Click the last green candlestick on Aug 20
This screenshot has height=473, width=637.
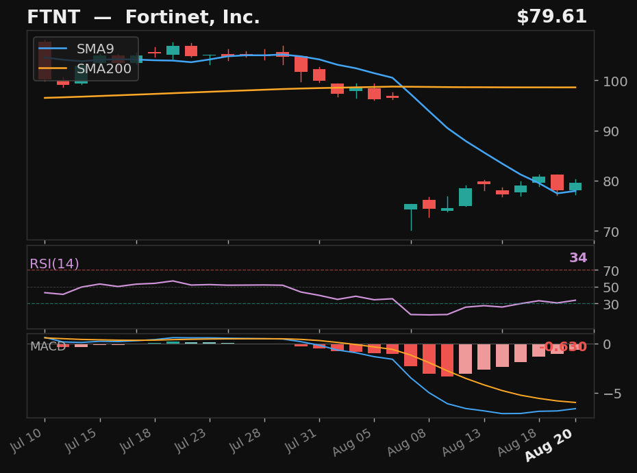575,187
